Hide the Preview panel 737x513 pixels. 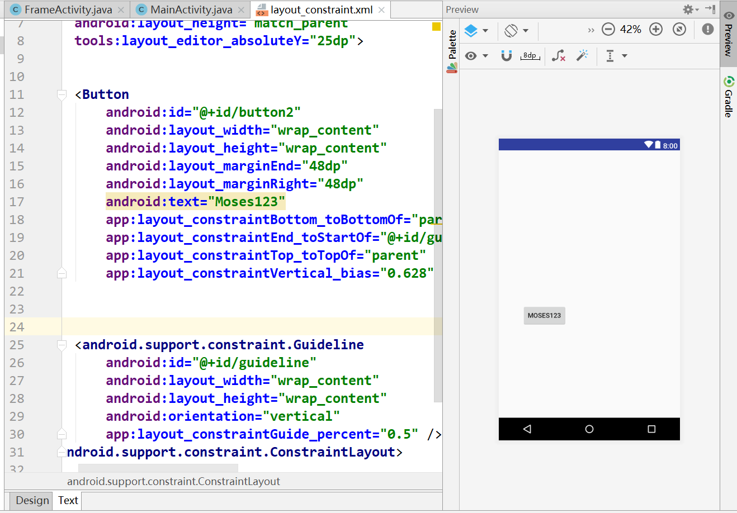711,9
